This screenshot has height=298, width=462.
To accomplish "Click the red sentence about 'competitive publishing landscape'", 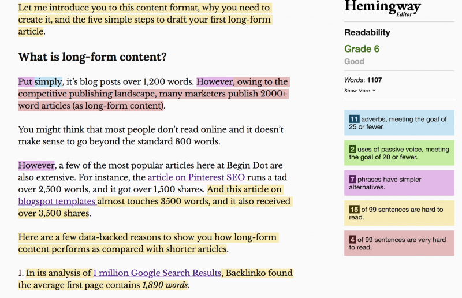I will click(x=153, y=94).
